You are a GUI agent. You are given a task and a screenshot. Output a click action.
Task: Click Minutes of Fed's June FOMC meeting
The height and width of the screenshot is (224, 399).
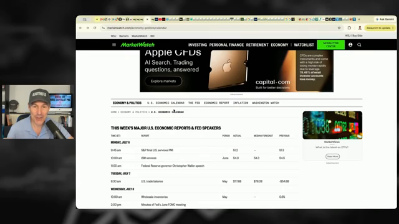coord(163,205)
